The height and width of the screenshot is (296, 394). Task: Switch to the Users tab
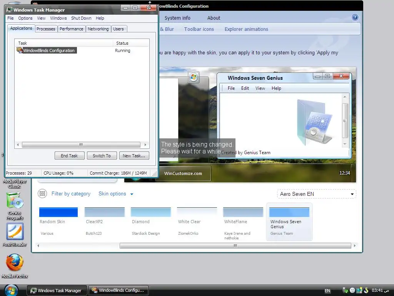[119, 29]
